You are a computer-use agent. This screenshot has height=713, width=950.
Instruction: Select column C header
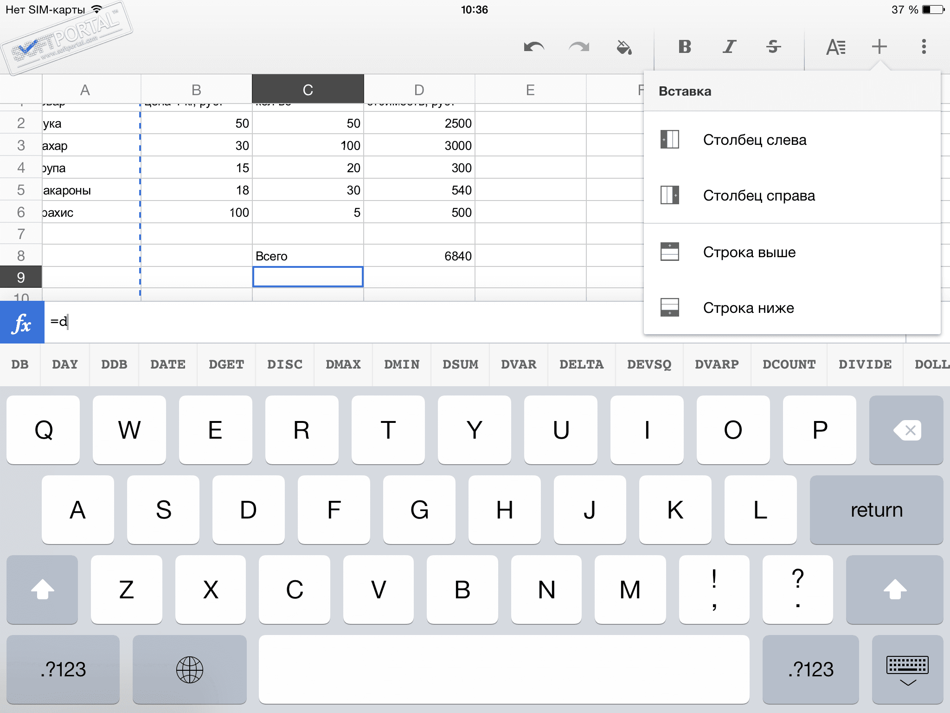[x=308, y=90]
